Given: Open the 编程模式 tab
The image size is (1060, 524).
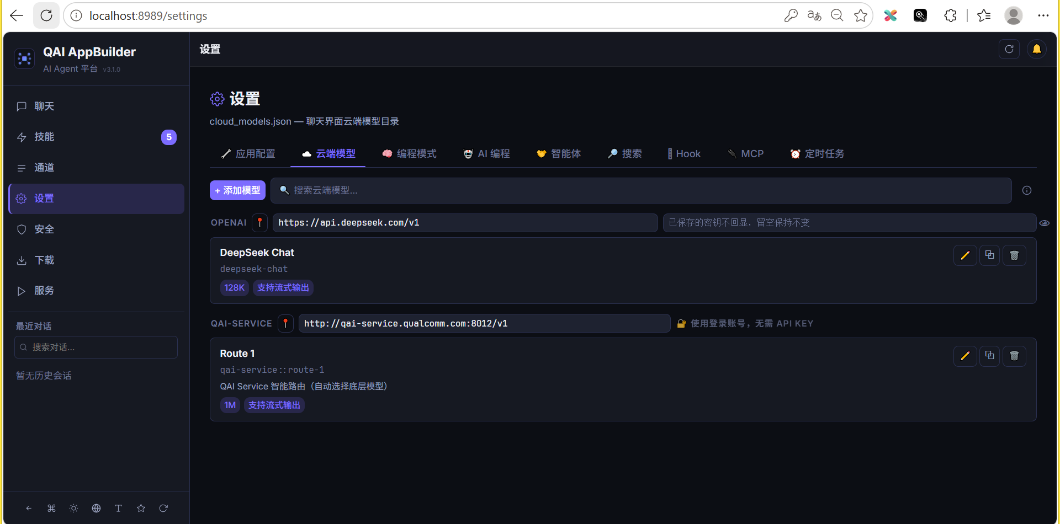Looking at the screenshot, I should point(409,154).
